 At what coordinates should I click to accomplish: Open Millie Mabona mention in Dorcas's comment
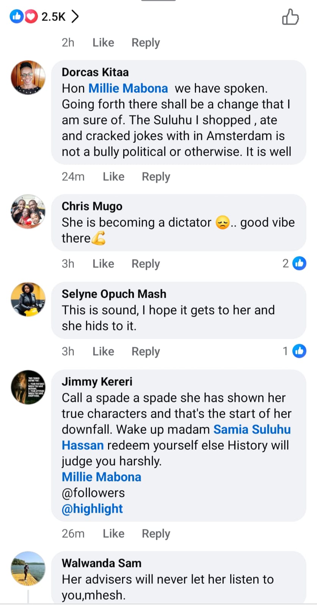click(x=128, y=88)
